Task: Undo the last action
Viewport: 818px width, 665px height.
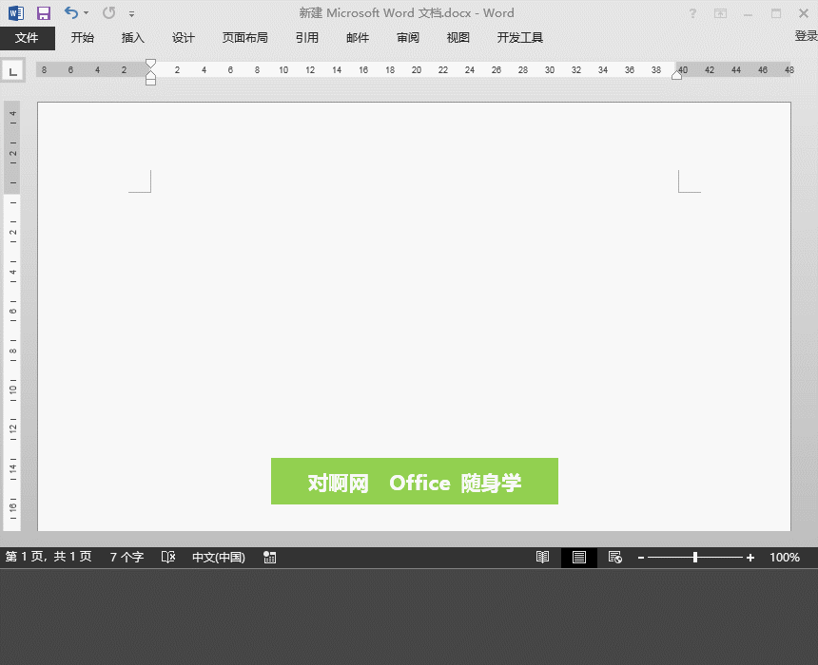Action: pyautogui.click(x=71, y=12)
